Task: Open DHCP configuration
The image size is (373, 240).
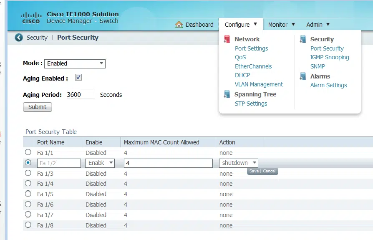Action: [x=242, y=75]
